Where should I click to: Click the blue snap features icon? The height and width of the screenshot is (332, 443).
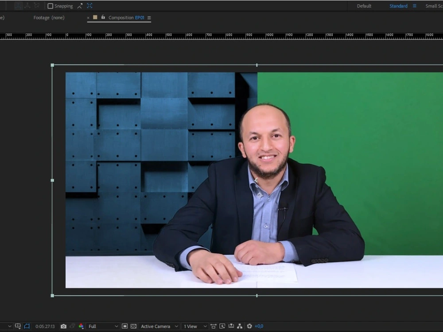tap(89, 6)
